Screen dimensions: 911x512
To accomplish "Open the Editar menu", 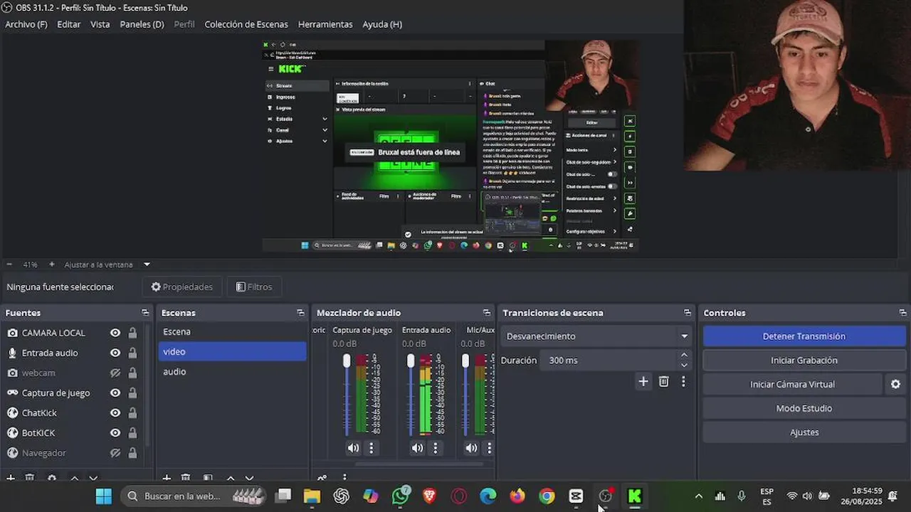I will coord(69,24).
